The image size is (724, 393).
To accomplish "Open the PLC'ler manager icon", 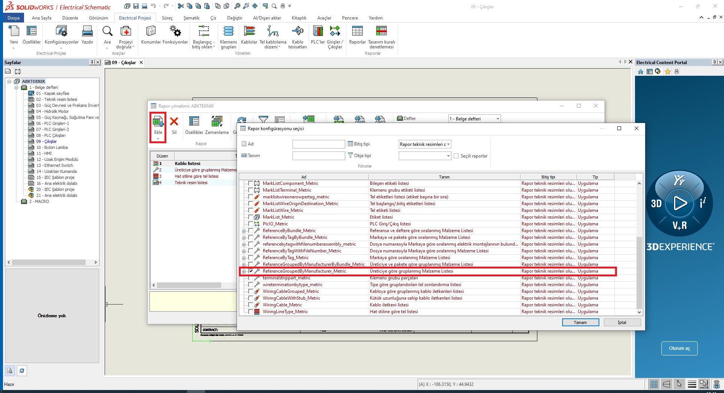I will [318, 31].
